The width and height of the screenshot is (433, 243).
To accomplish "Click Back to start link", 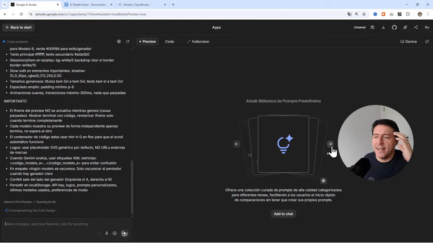I will pos(19,27).
